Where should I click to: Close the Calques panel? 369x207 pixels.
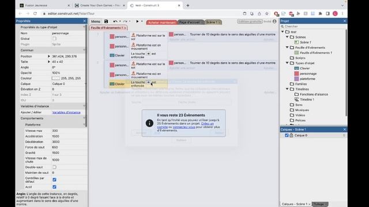click(345, 129)
